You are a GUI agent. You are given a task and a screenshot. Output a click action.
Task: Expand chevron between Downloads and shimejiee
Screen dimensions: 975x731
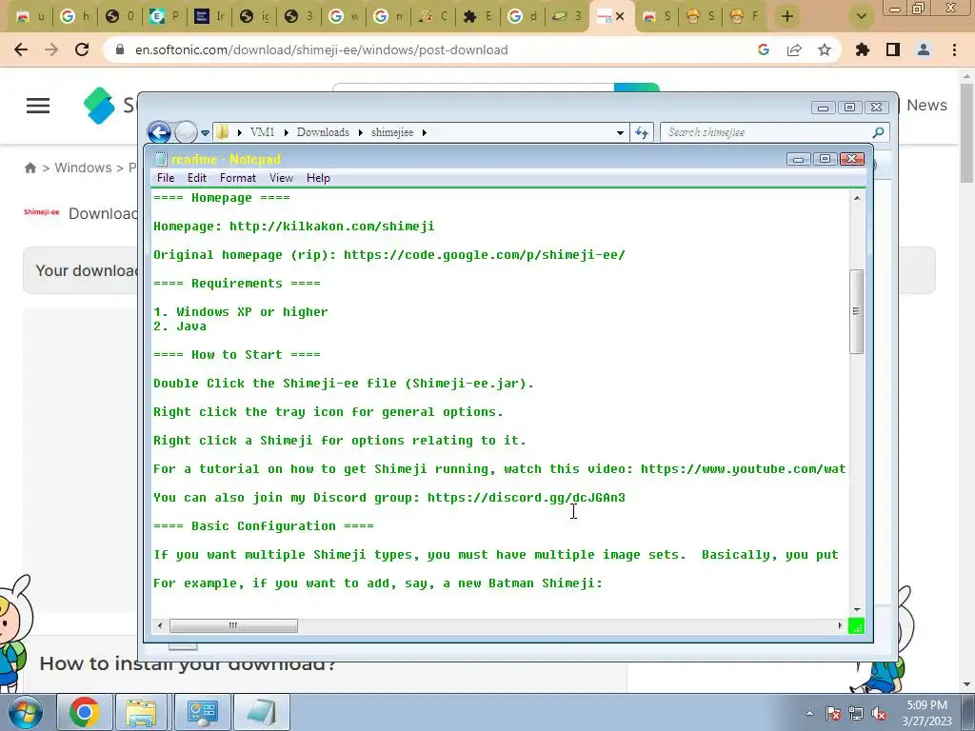(x=360, y=132)
